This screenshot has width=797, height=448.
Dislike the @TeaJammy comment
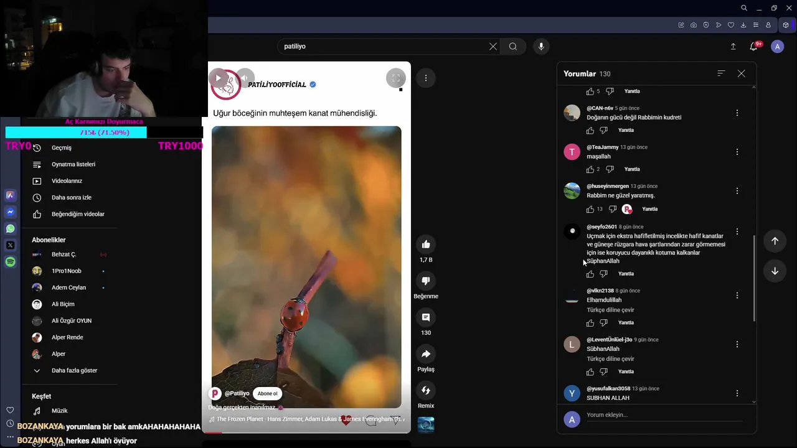[610, 169]
